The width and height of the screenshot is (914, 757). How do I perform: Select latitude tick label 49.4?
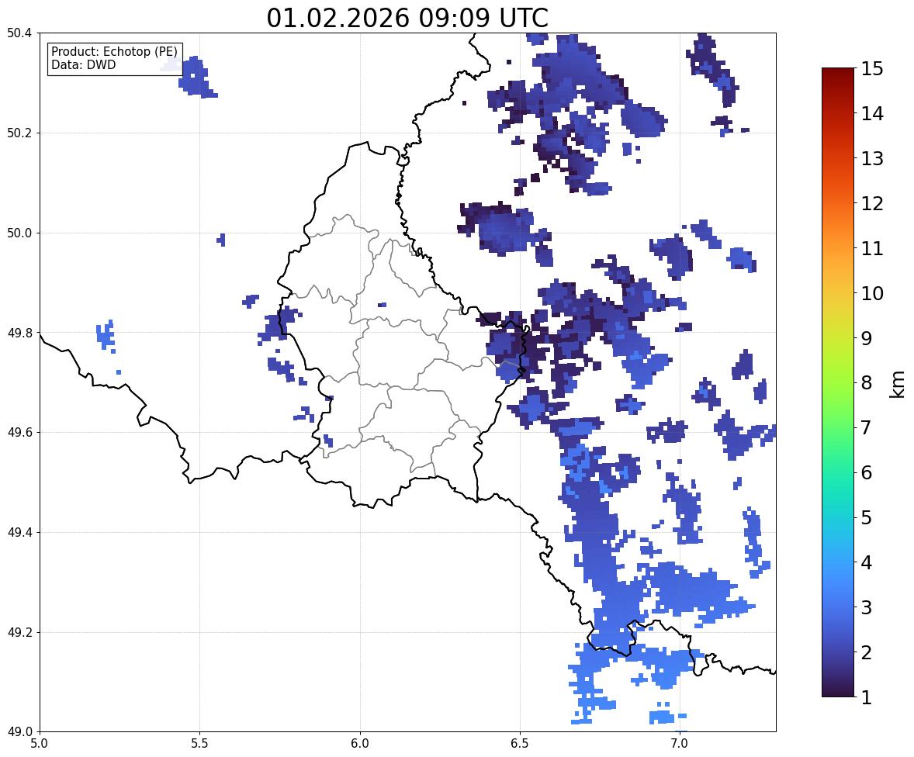point(19,533)
